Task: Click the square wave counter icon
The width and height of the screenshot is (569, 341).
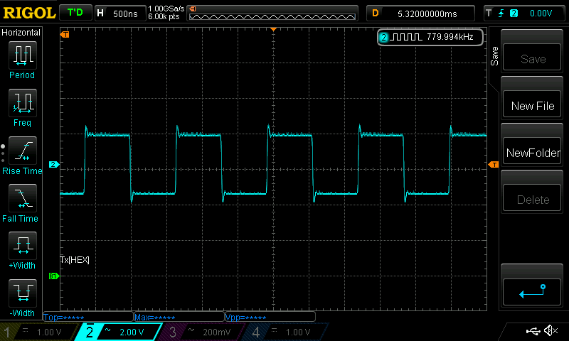Action: tap(407, 37)
